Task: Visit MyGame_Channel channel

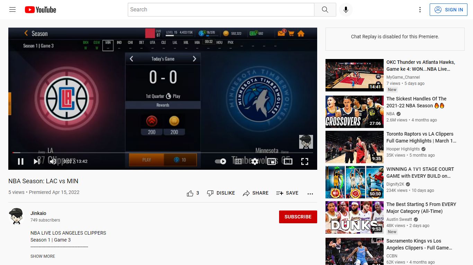Action: click(403, 77)
